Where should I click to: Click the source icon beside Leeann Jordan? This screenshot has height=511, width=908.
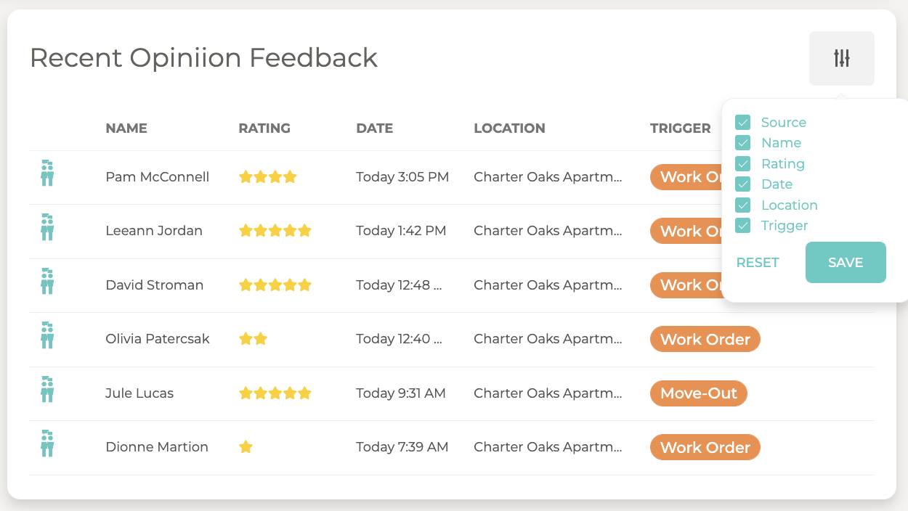pyautogui.click(x=47, y=227)
